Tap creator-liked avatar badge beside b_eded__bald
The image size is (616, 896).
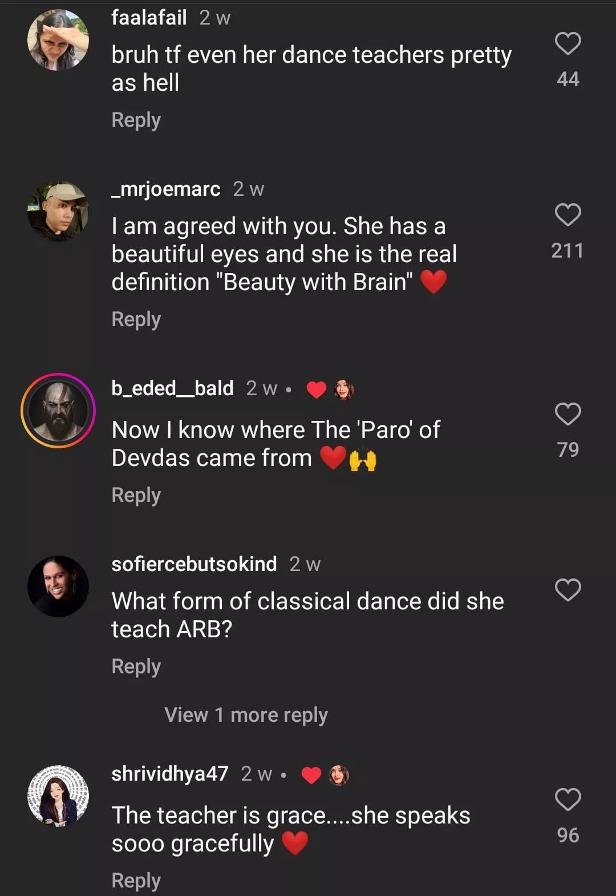[x=344, y=389]
